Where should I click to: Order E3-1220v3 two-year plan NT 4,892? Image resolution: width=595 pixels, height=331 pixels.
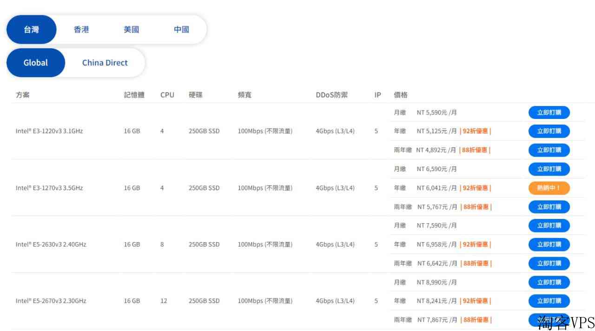click(x=549, y=150)
